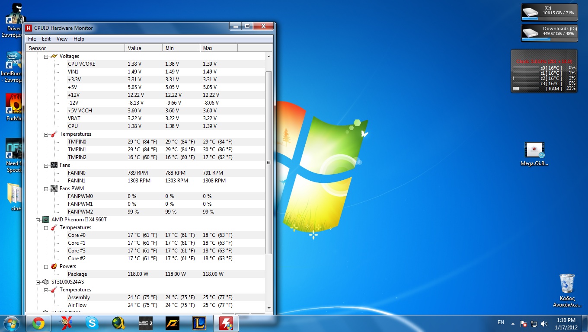Select the Recycle Bin on the desktop
The image size is (588, 332).
click(567, 290)
